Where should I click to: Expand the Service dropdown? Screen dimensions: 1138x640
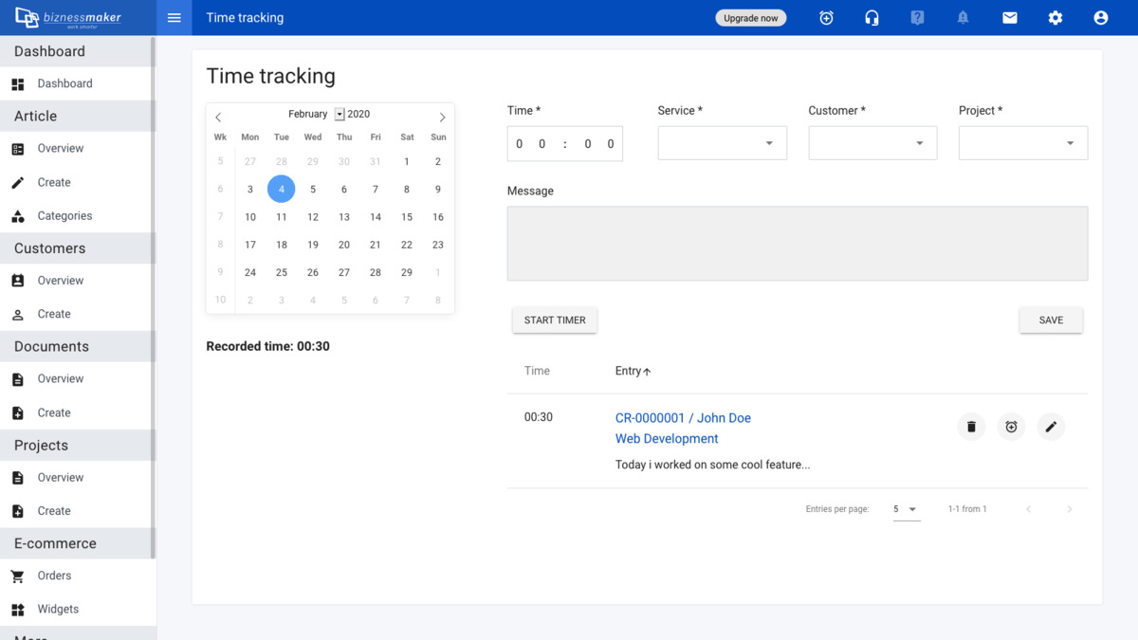click(722, 143)
